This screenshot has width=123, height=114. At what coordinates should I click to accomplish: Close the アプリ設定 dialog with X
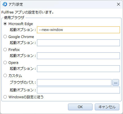(x=118, y=4)
